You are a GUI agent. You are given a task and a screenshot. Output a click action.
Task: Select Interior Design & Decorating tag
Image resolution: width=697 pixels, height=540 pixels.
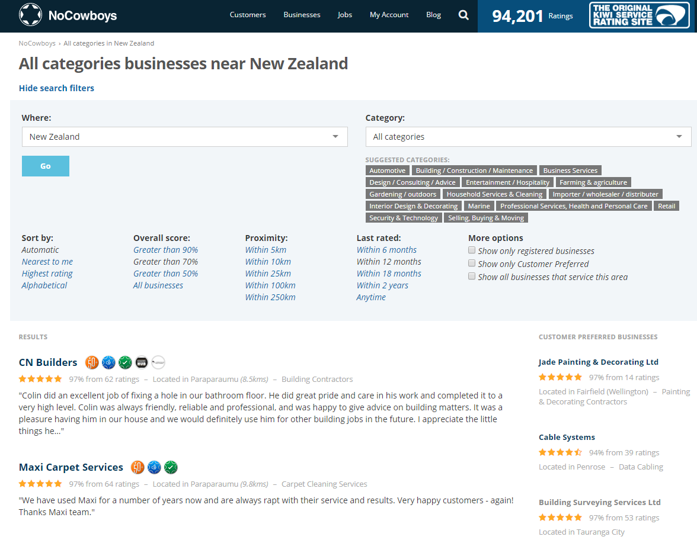tap(413, 206)
